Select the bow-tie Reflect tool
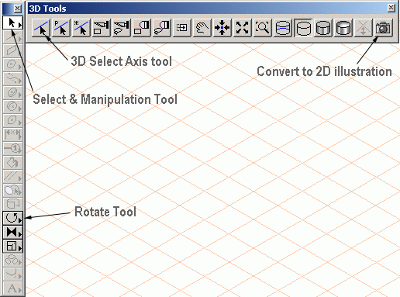Viewport: 400px width, 297px height. 12,232
